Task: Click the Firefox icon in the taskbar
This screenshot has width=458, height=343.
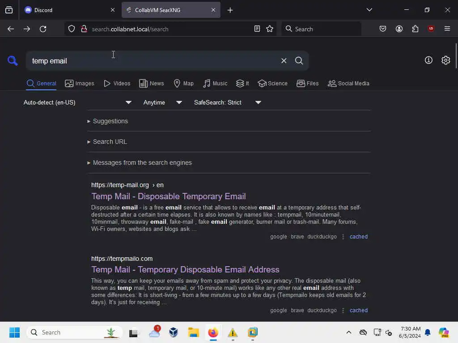Action: coord(213,332)
